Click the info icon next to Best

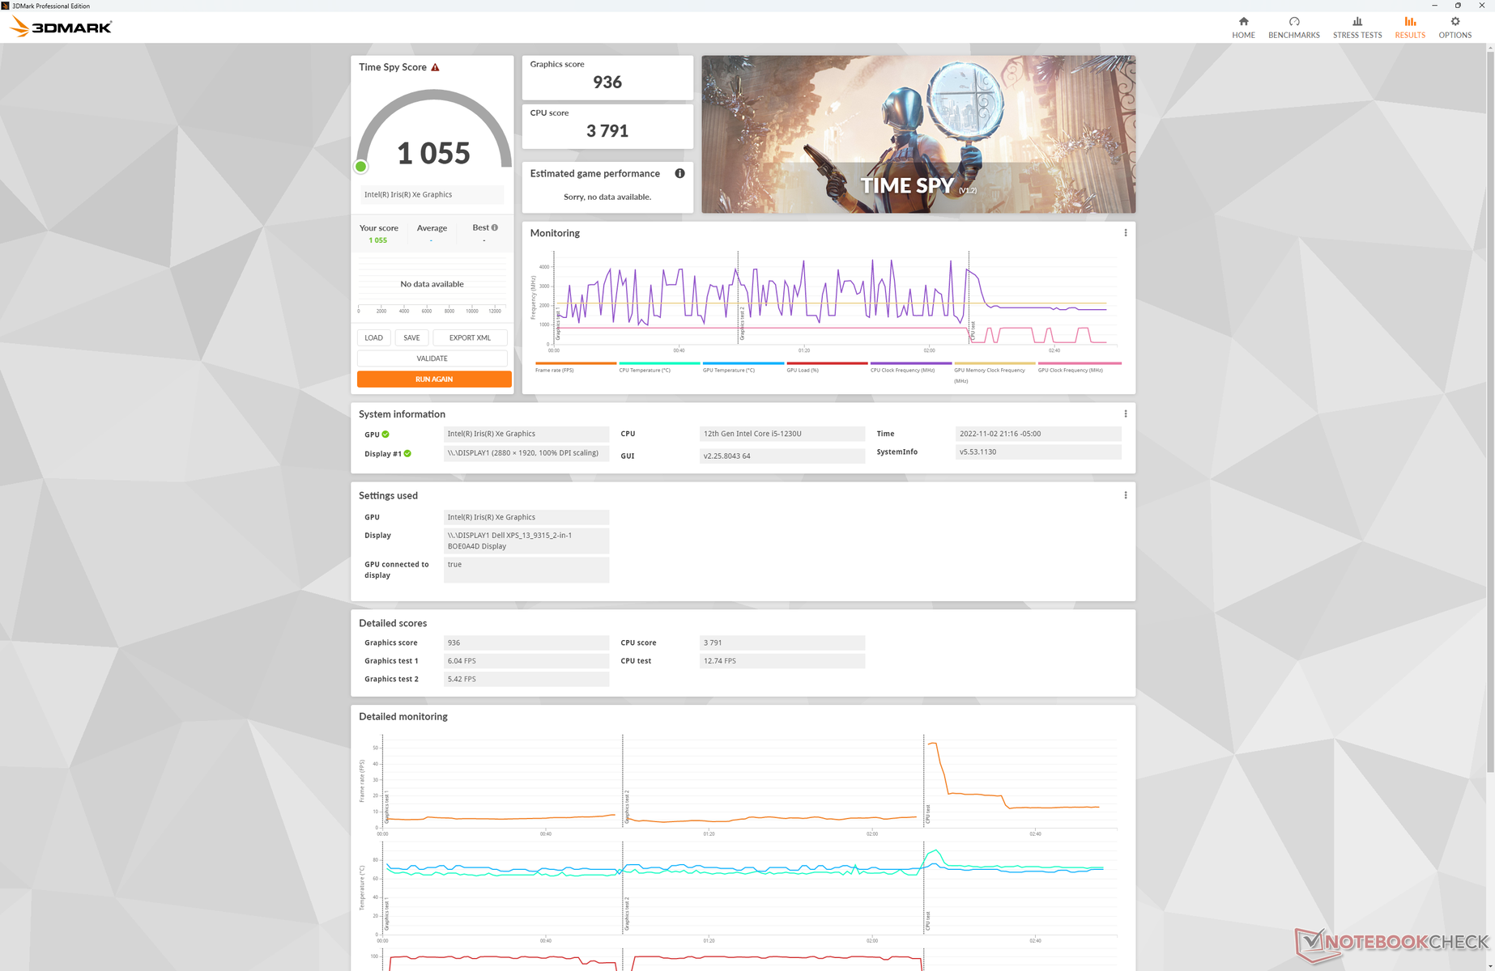[495, 228]
